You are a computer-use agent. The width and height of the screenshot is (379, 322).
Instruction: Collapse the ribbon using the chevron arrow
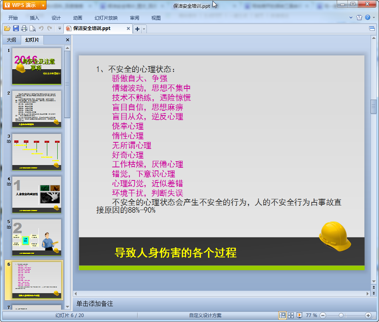point(351,18)
